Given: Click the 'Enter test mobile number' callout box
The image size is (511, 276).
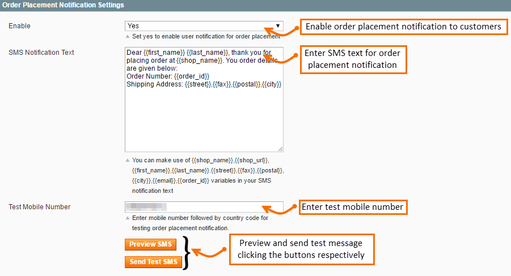Looking at the screenshot, I should click(x=352, y=207).
